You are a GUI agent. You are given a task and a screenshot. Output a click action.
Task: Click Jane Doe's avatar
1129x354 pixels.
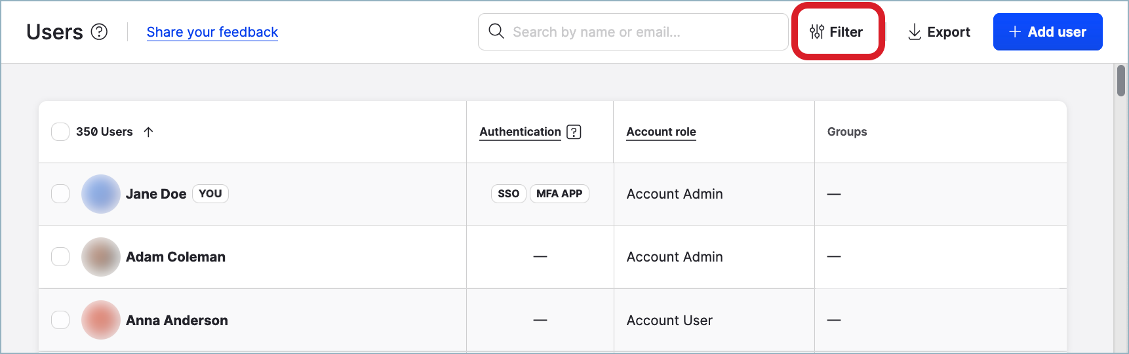point(100,194)
